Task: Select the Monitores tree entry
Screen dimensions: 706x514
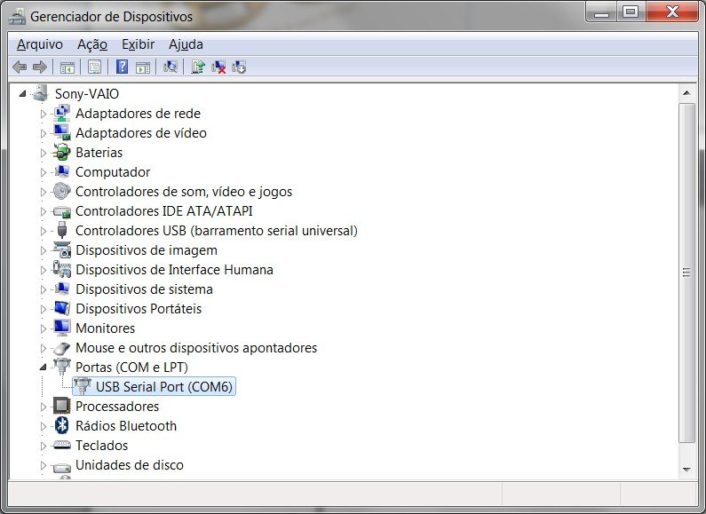Action: [x=105, y=328]
